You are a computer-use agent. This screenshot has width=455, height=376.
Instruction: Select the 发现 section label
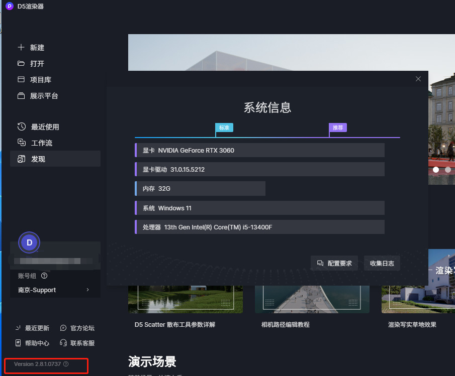38,159
